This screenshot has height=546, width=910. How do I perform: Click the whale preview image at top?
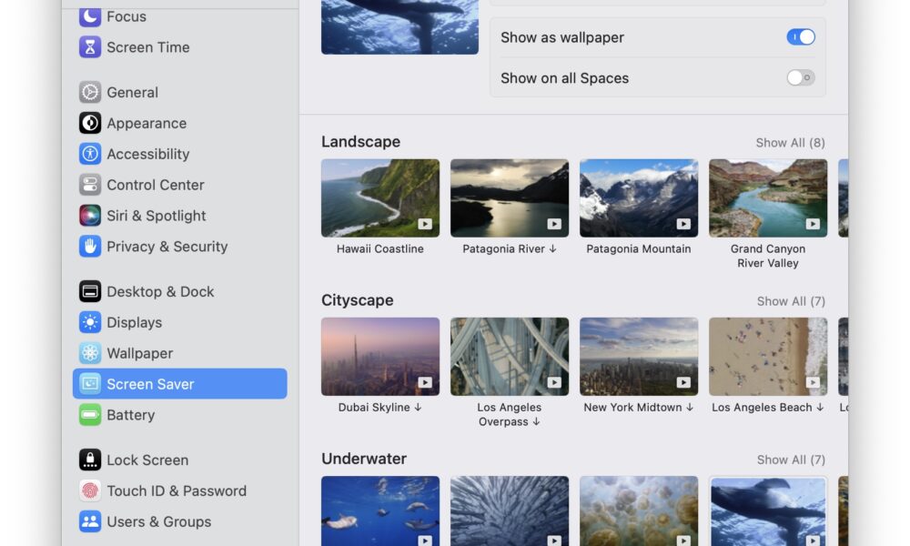[399, 26]
